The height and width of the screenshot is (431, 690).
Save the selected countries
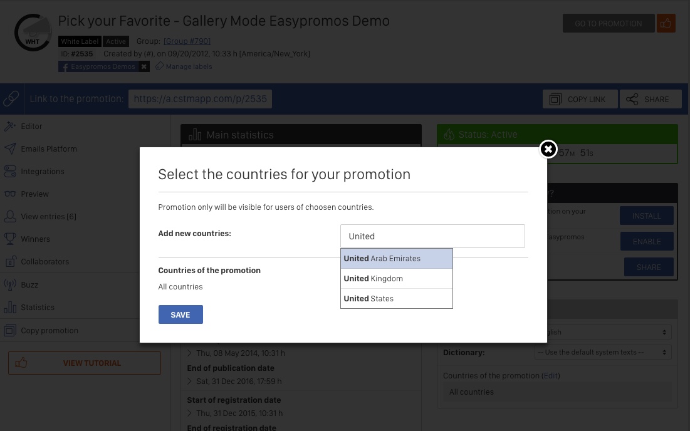pos(180,314)
